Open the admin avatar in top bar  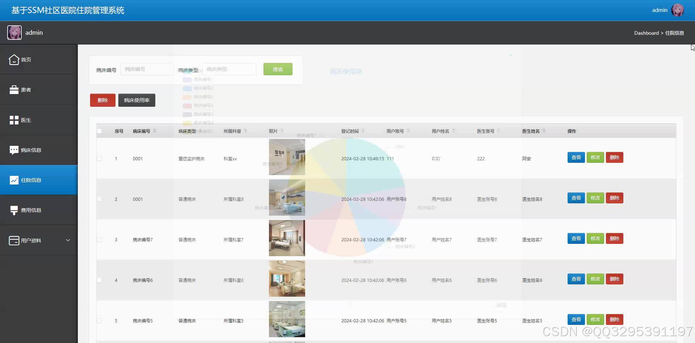point(678,10)
